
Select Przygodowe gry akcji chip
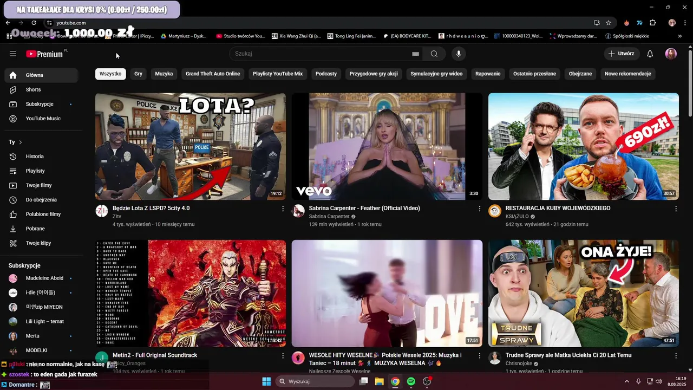(x=374, y=74)
